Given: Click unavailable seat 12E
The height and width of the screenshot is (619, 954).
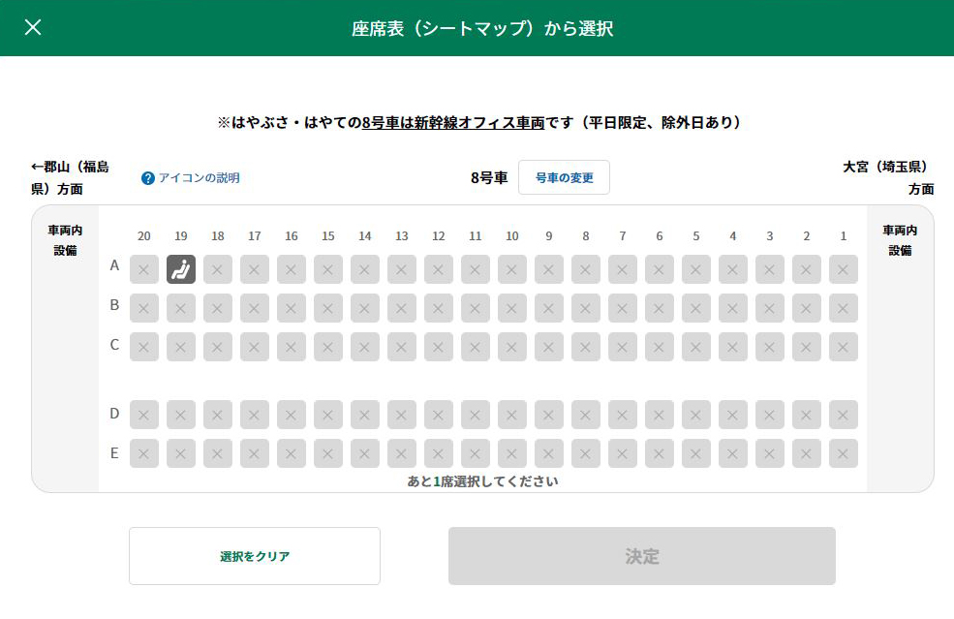Looking at the screenshot, I should click(438, 453).
